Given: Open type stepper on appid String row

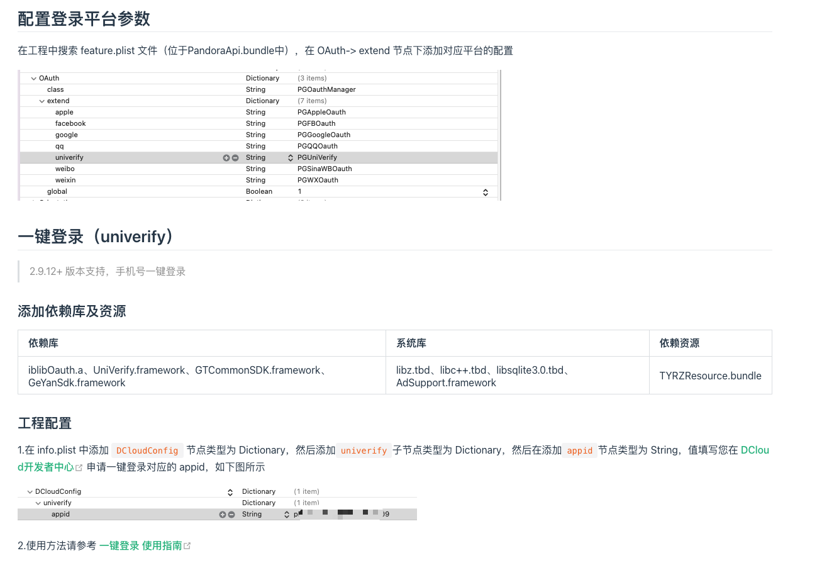Looking at the screenshot, I should pyautogui.click(x=287, y=515).
